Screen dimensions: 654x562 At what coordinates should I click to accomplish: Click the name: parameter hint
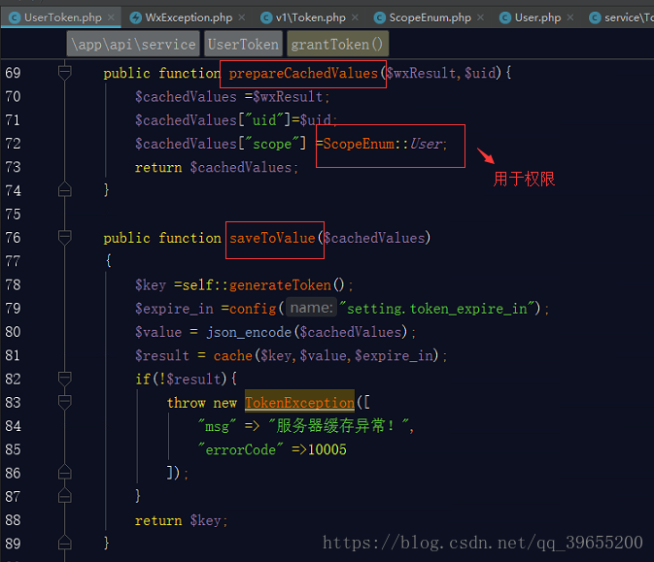pyautogui.click(x=311, y=308)
